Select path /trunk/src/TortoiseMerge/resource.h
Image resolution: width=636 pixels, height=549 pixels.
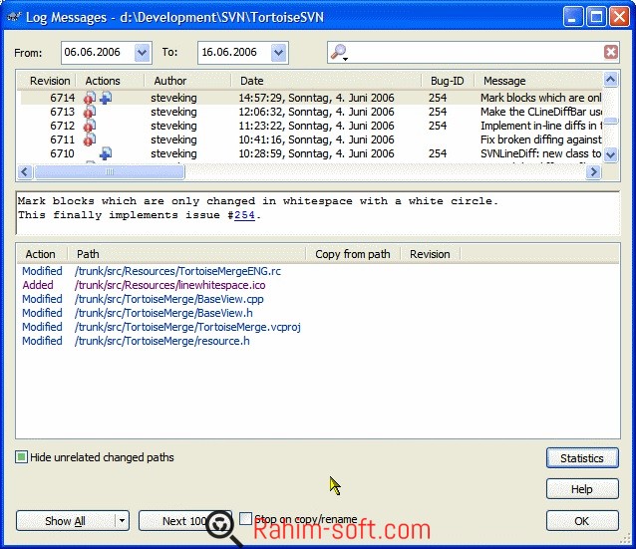click(x=162, y=341)
